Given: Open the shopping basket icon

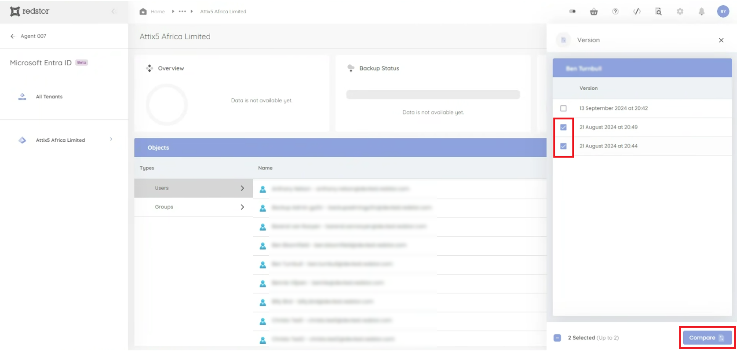Looking at the screenshot, I should click(594, 11).
